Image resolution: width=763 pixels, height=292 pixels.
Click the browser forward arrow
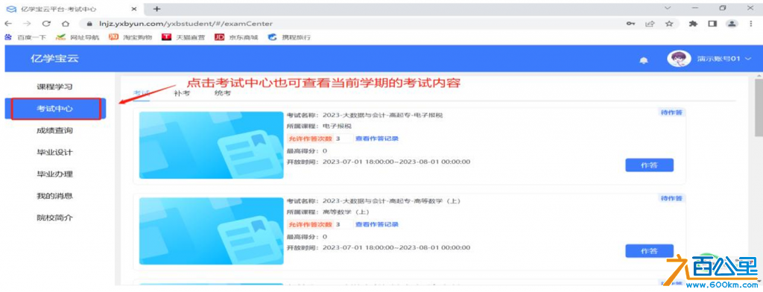pyautogui.click(x=28, y=23)
